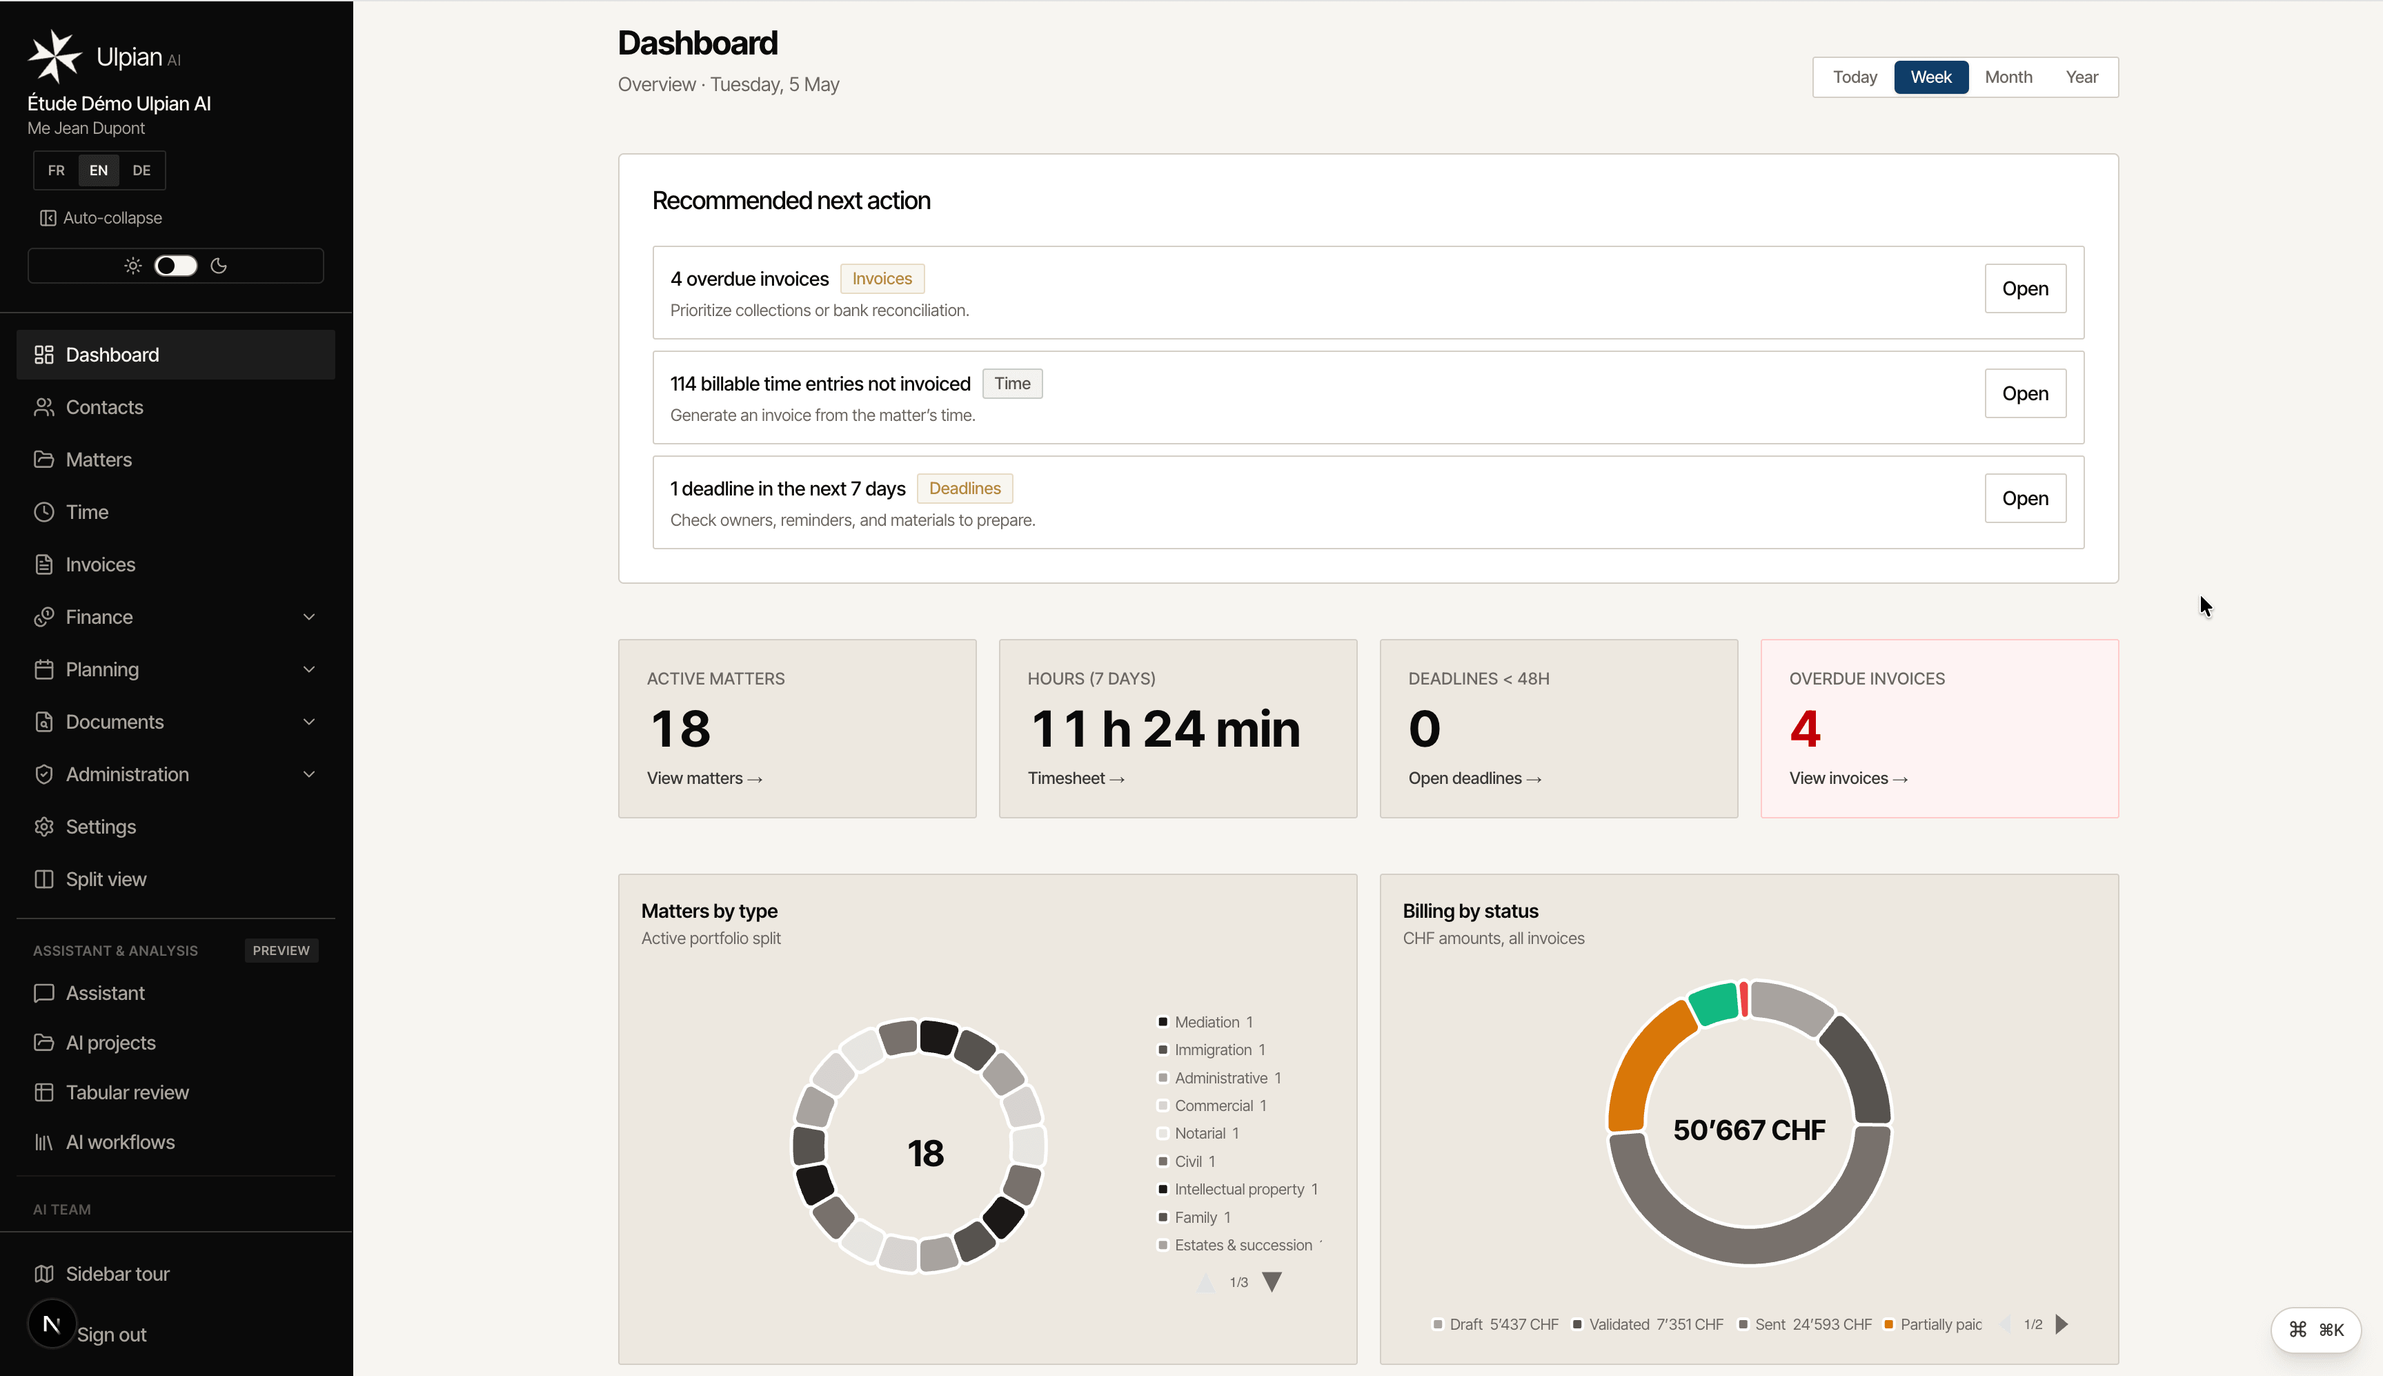Click the Planning calendar icon
Viewport: 2383px width, 1376px height.
(x=43, y=669)
